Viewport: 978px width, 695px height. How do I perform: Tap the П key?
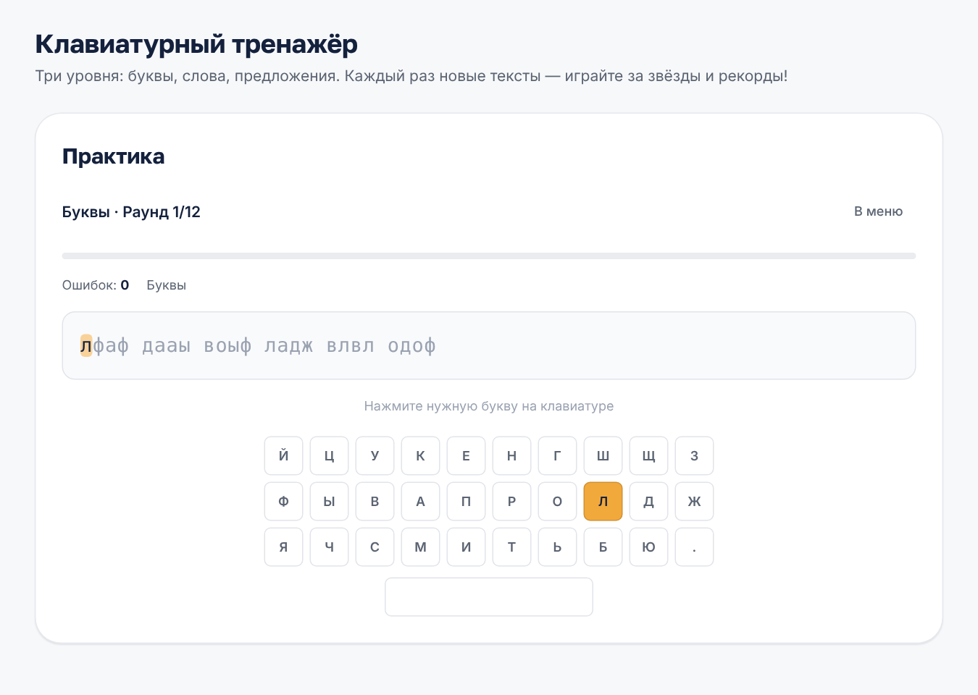[x=466, y=501]
